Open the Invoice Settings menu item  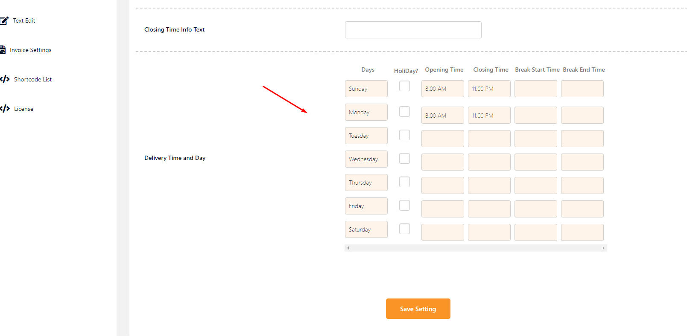(x=30, y=50)
